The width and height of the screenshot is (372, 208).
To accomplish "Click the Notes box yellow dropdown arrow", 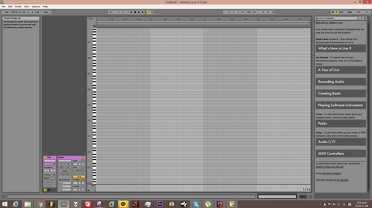I will click(x=83, y=158).
